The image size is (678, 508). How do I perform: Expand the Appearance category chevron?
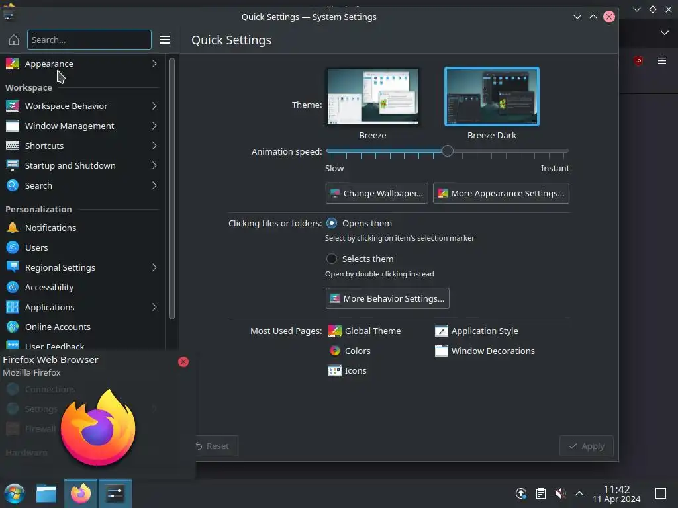point(154,63)
